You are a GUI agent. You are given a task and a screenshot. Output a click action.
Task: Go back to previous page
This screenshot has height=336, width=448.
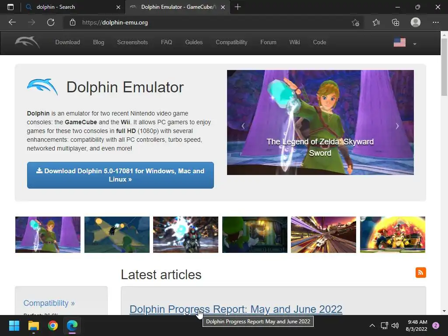click(x=12, y=22)
